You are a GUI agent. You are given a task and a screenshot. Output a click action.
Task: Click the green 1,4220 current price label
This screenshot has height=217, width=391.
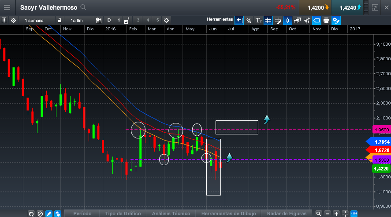pyautogui.click(x=381, y=169)
